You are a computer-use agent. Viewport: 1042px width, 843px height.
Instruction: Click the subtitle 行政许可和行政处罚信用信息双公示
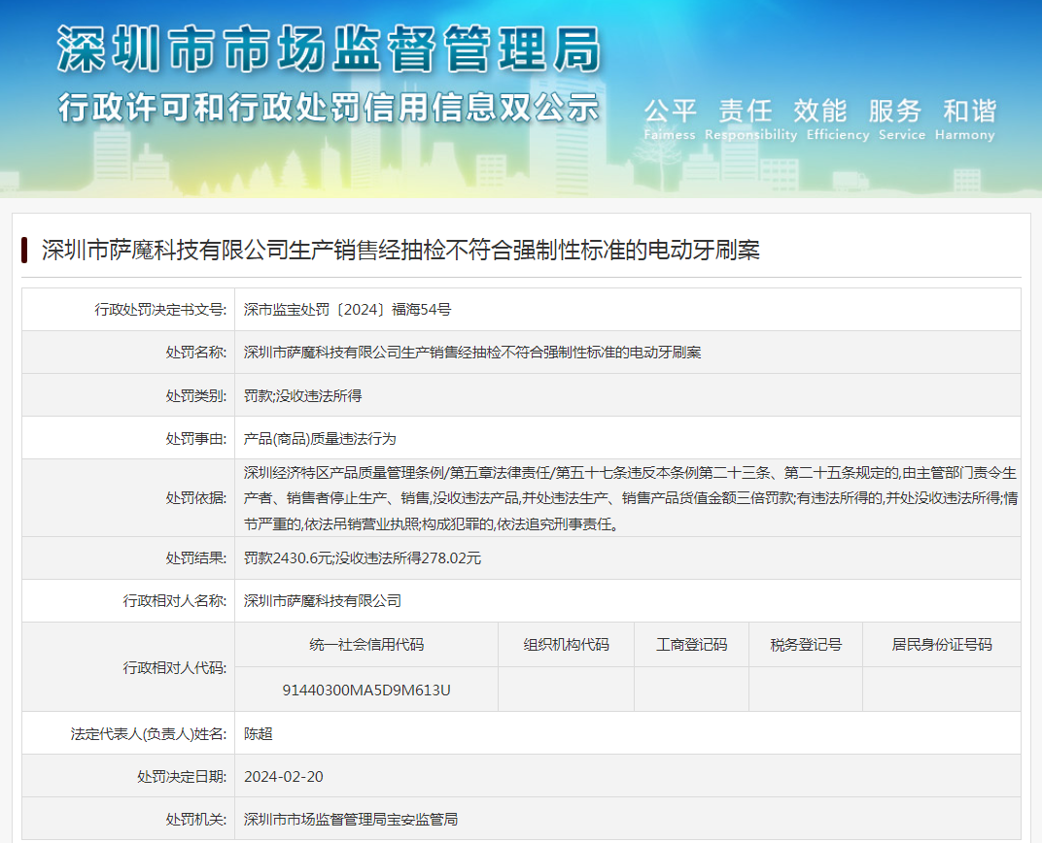[x=329, y=108]
